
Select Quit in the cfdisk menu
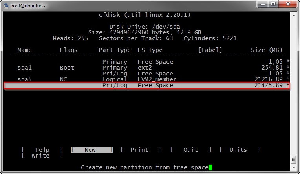tap(190, 150)
